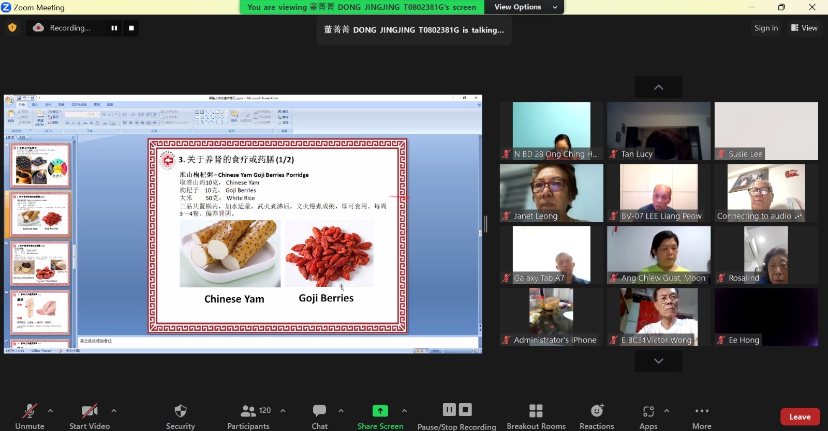Open the View Options dropdown
This screenshot has width=828, height=431.
click(x=524, y=7)
